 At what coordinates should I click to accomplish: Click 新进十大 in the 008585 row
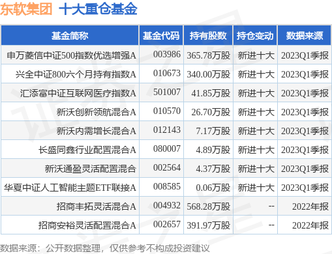pos(256,188)
